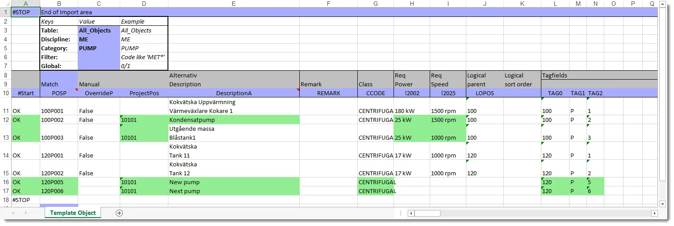Select the 120P001 cell
Viewport: 674px width, 226px height.
tap(59, 151)
